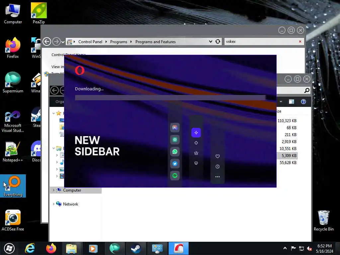Open the Supermium desktop shortcut
This screenshot has height=255, width=340.
coord(13,82)
